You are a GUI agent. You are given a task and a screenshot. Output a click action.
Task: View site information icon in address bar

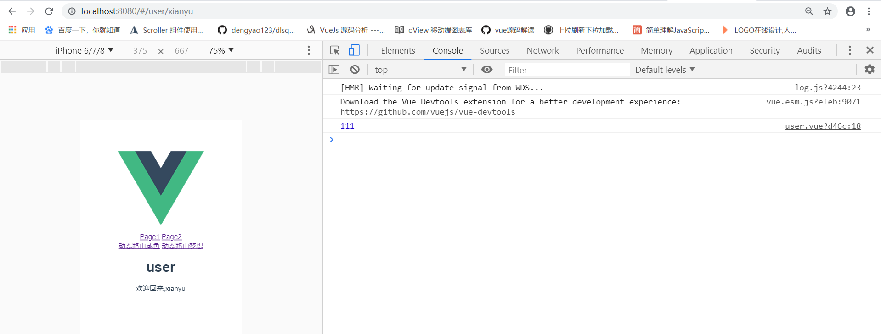[x=72, y=11]
